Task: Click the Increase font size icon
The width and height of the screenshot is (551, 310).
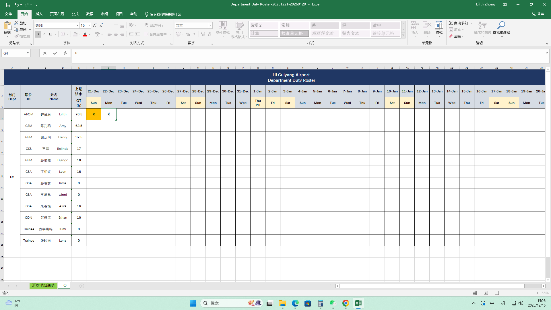Action: click(x=95, y=25)
